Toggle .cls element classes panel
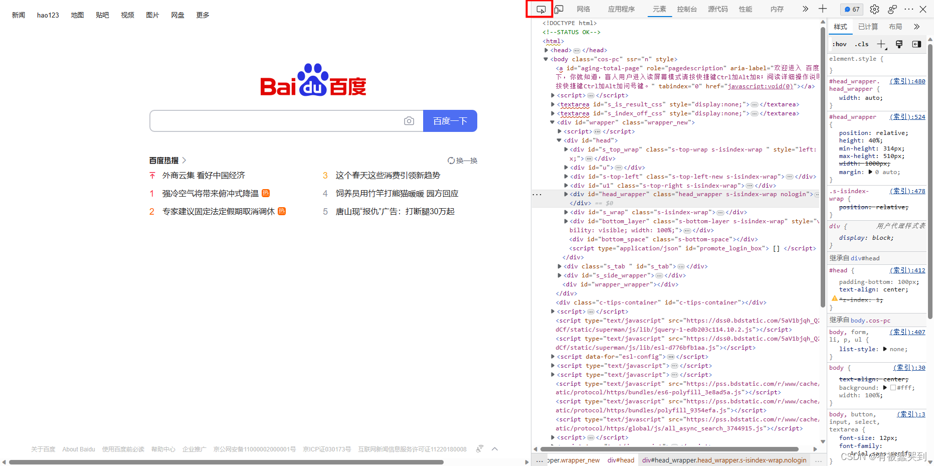The width and height of the screenshot is (934, 466). pos(861,44)
